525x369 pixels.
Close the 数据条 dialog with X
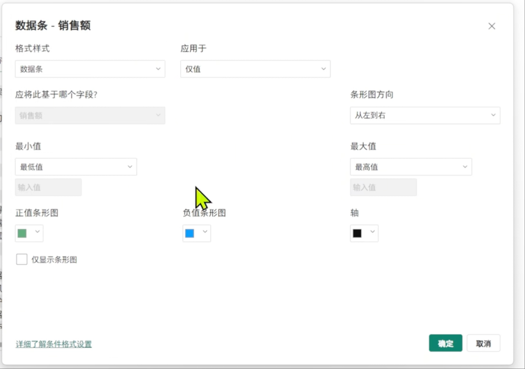coord(492,26)
